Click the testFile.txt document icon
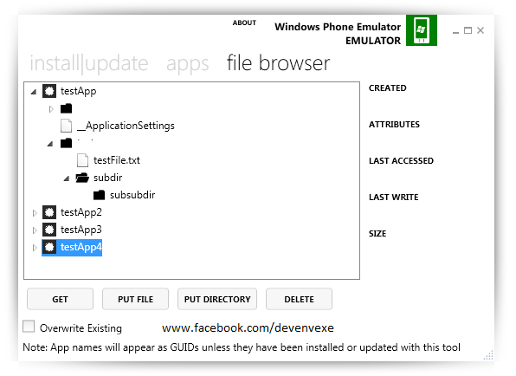The width and height of the screenshot is (516, 376). 82,160
